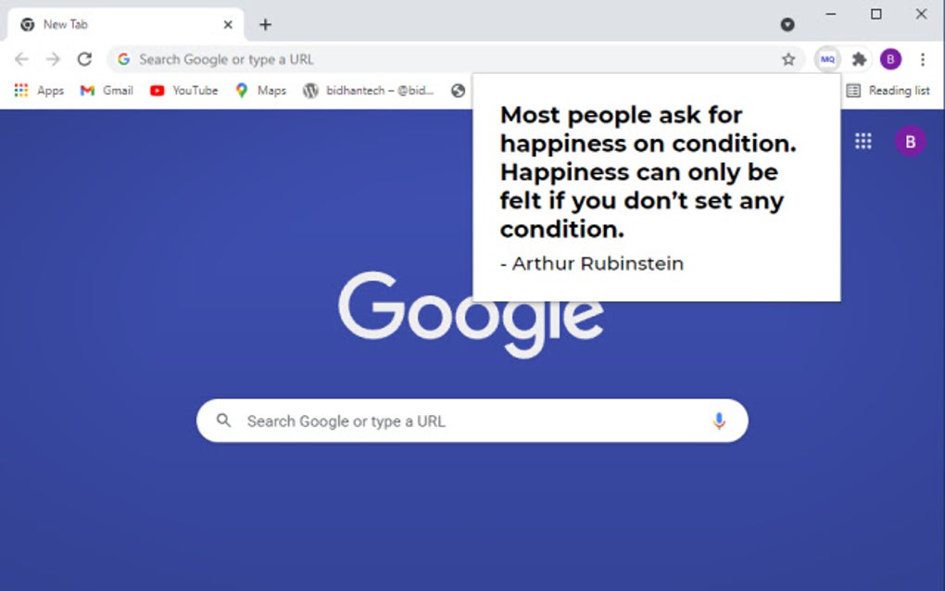Viewport: 945px width, 591px height.
Task: Close the New Tab tab
Action: 228,25
